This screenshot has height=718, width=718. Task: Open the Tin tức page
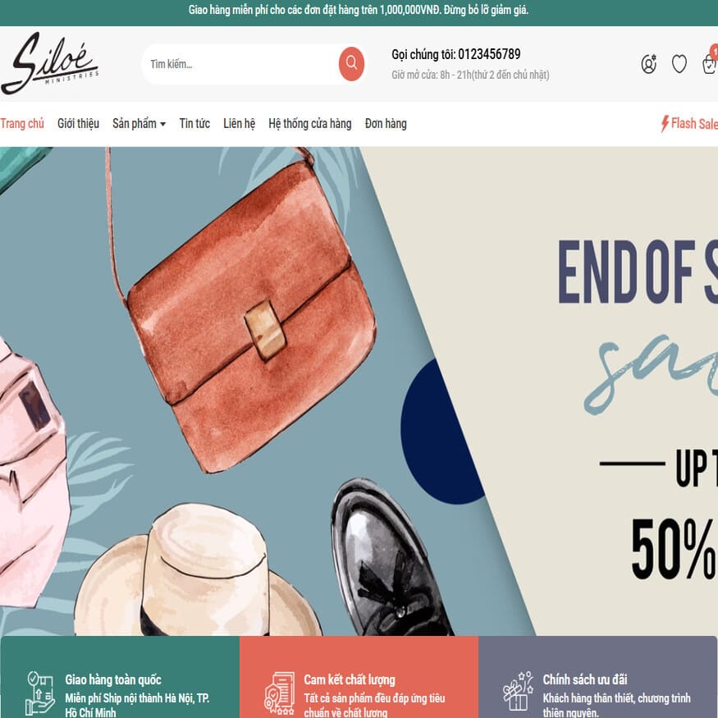pyautogui.click(x=194, y=124)
